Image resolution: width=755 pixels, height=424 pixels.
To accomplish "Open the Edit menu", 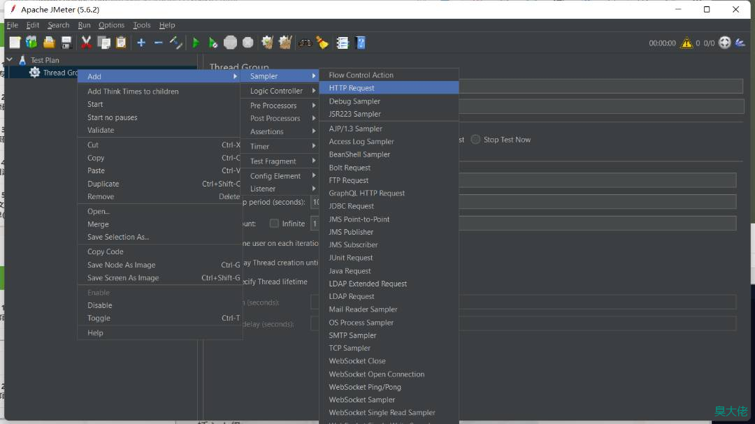I will pyautogui.click(x=33, y=25).
